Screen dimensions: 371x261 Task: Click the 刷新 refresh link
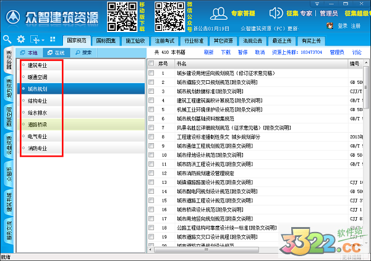coord(208,52)
